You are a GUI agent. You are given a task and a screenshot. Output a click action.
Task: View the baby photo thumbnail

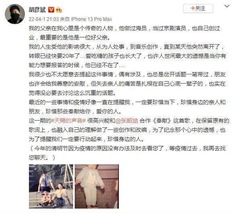(x=97, y=186)
